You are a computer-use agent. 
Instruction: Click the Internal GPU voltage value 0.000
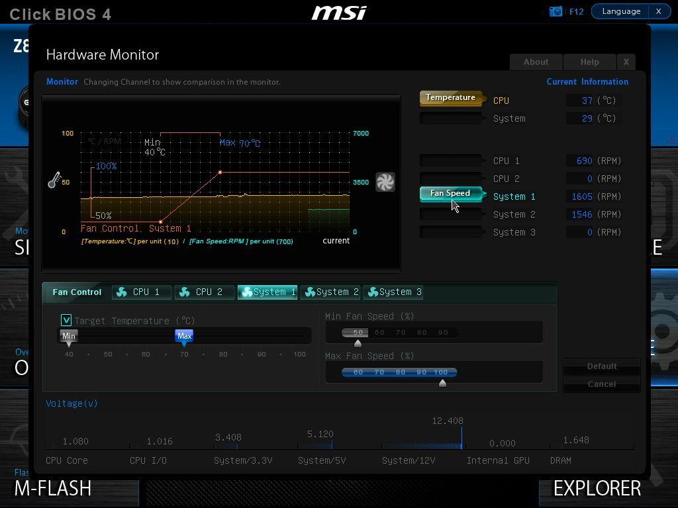pos(502,443)
